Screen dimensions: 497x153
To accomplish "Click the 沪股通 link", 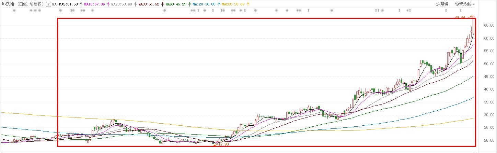I will pyautogui.click(x=442, y=4).
